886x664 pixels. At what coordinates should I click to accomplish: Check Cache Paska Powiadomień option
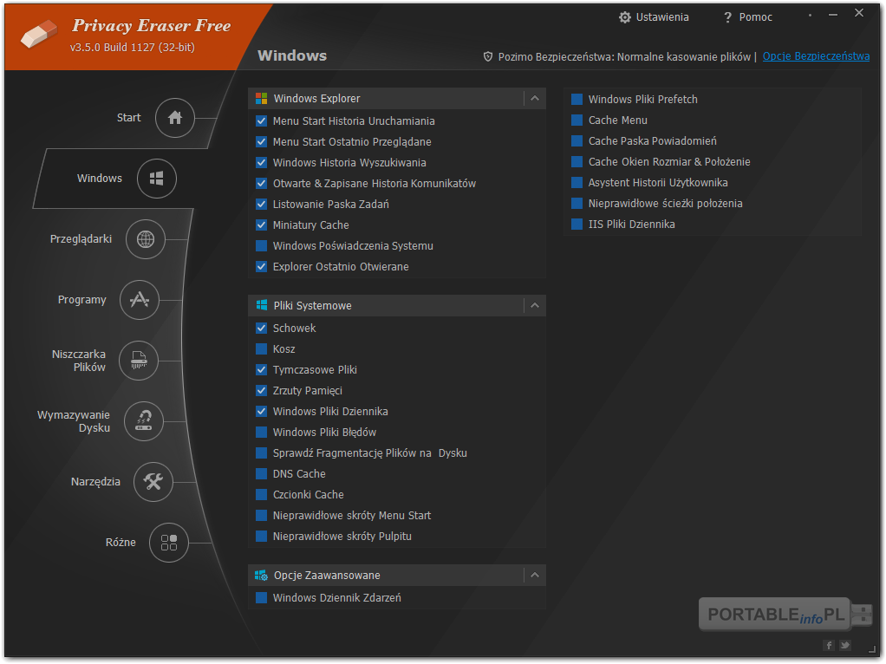[577, 141]
